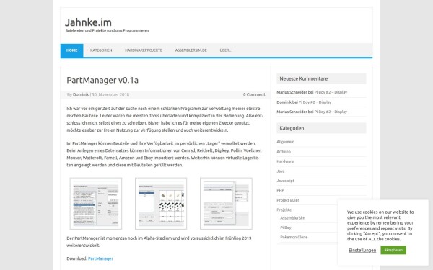Click the author name Dominik in post byline
Image resolution: width=433 pixels, height=270 pixels.
81,94
